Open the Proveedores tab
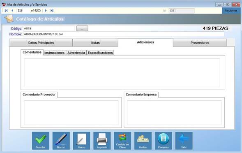The height and width of the screenshot is (153, 242). tap(200, 43)
